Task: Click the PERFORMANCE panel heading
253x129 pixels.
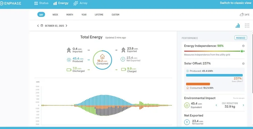Action: pyautogui.click(x=190, y=38)
